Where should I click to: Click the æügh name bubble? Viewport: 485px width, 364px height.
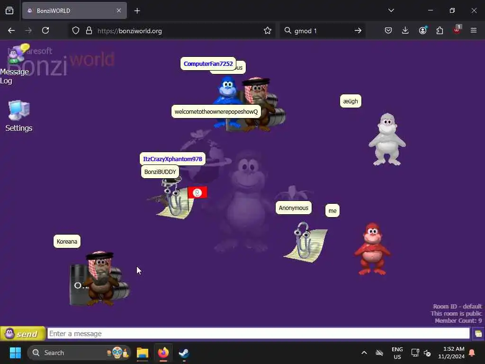tap(350, 101)
